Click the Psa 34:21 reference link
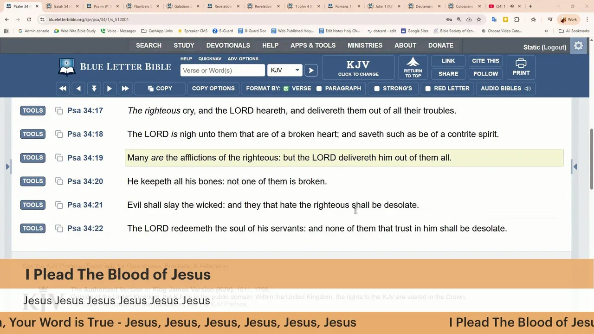This screenshot has height=334, width=594. 85,205
